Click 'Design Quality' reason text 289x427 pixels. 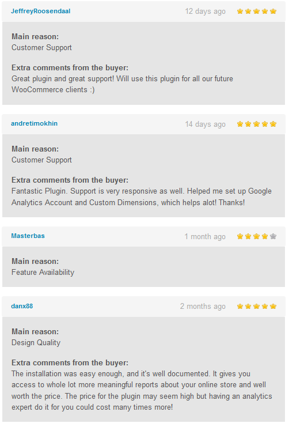tap(36, 343)
